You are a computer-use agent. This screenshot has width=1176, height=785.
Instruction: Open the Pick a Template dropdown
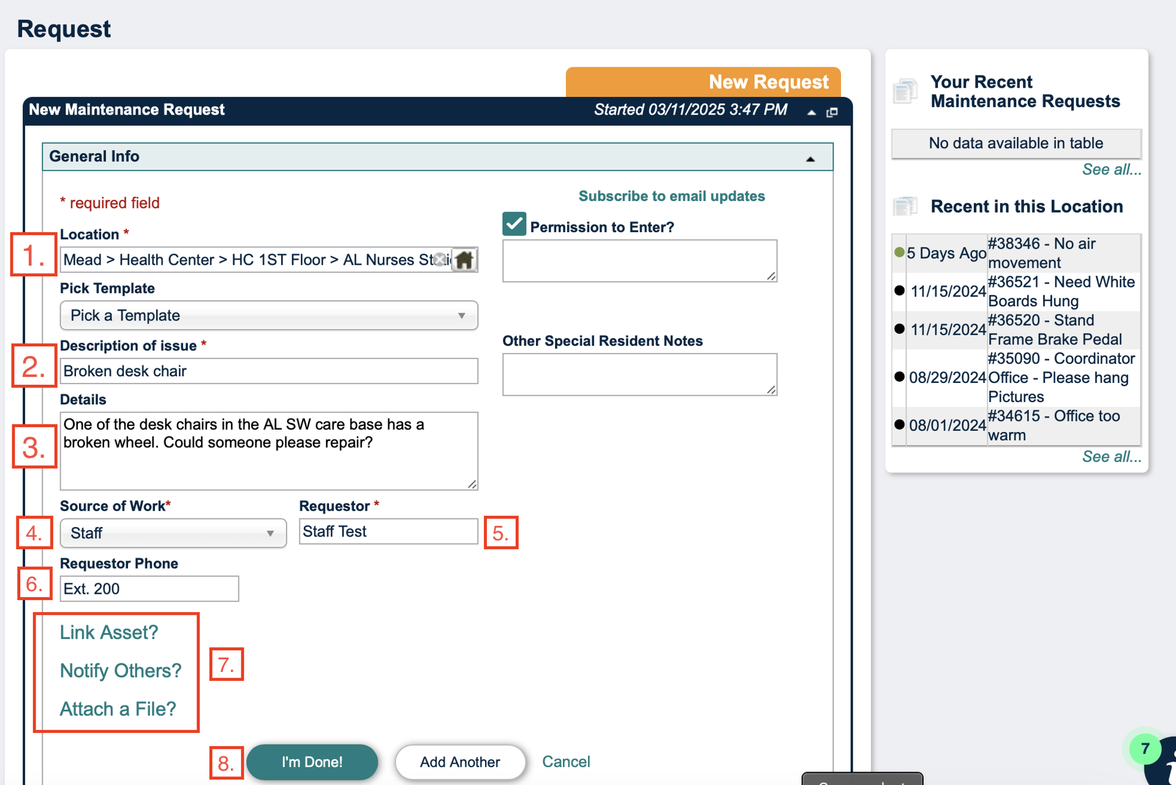coord(269,316)
